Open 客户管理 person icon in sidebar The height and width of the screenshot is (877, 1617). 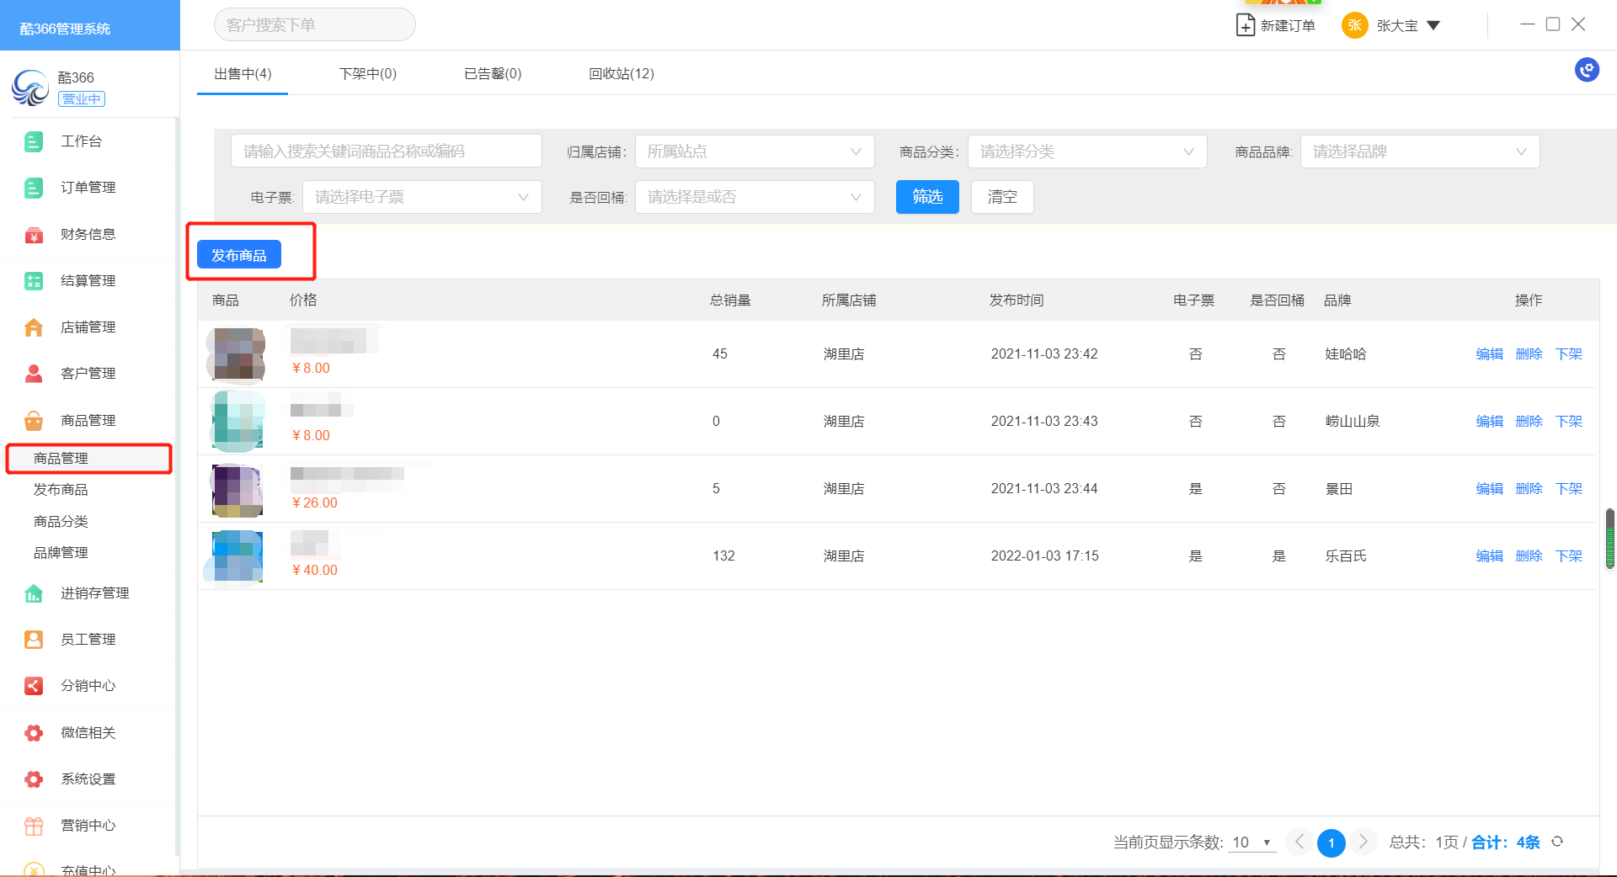[x=34, y=374]
